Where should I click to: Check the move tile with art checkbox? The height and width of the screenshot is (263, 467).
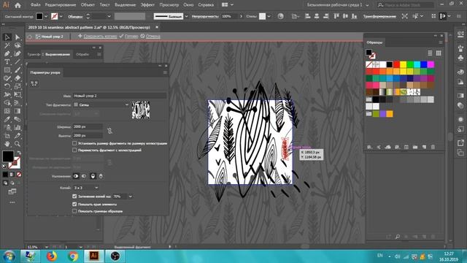click(x=74, y=150)
